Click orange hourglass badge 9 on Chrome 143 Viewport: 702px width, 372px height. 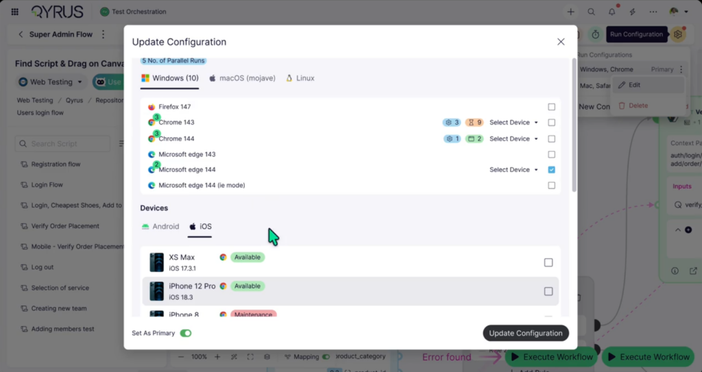[474, 122]
